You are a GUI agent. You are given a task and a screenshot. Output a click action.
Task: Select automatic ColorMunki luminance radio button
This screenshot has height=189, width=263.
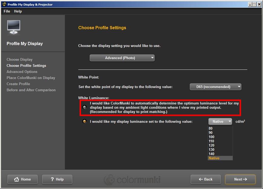[x=84, y=107]
